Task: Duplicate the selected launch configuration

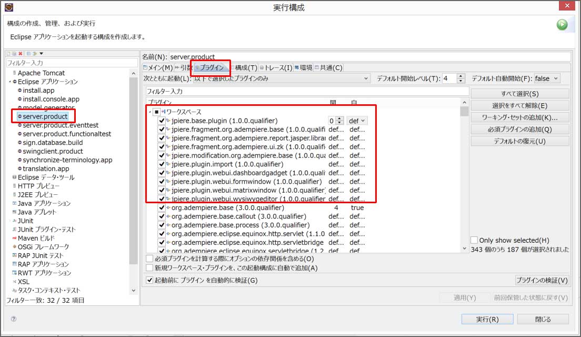Action: [x=14, y=54]
